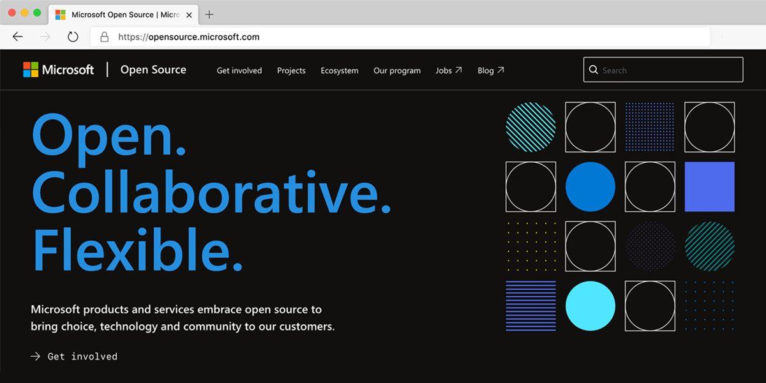766x383 pixels.
Task: Click the arrow beside Get involved
Action: (34, 356)
